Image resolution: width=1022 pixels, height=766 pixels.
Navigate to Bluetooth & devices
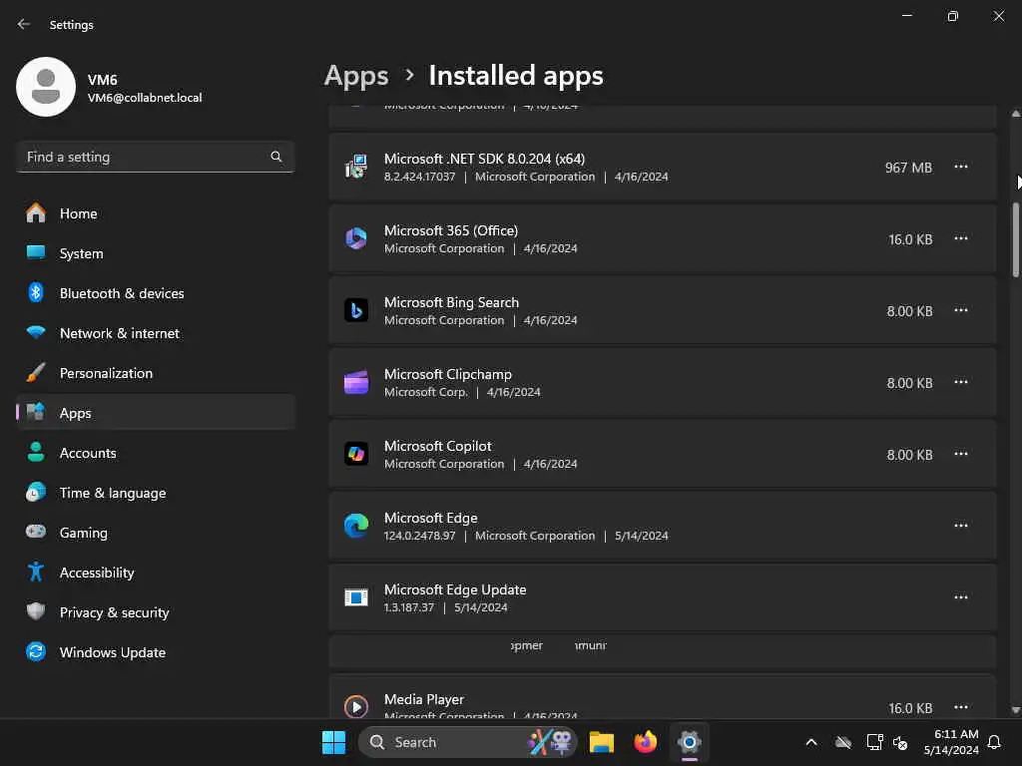point(122,293)
